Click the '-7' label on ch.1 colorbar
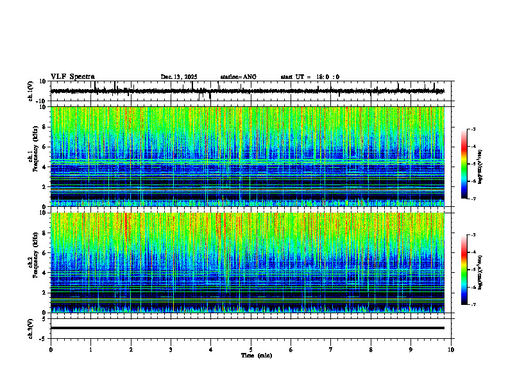 click(x=473, y=199)
